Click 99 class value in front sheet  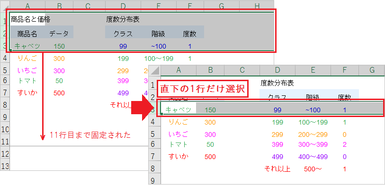(x=278, y=110)
